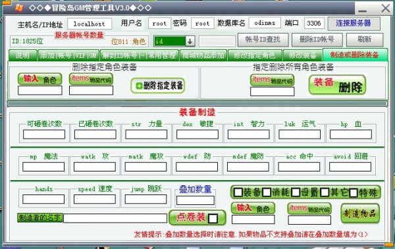395x249 pixels.
Task: Click the green plus on 删除指定装备
Action: [139, 86]
